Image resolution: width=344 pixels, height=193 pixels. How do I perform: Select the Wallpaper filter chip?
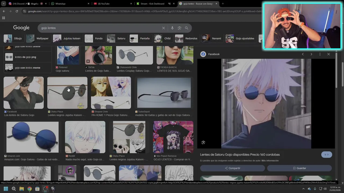tap(38, 38)
